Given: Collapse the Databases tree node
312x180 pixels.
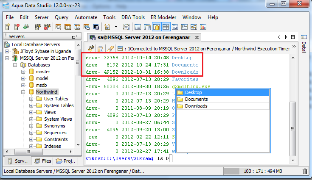Looking at the screenshot, I should coord(15,65).
